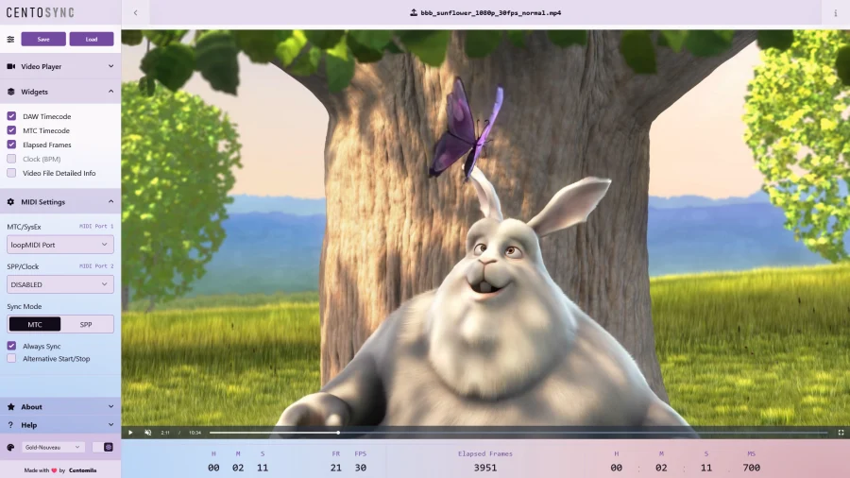This screenshot has height=478, width=850.
Task: Click the MS value 700
Action: click(x=752, y=468)
